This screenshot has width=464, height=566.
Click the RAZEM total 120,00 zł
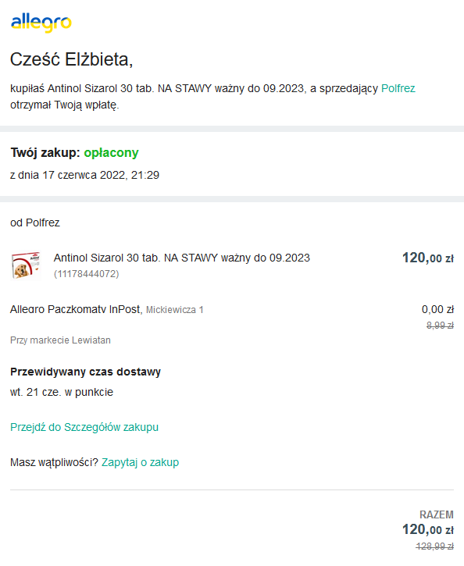[x=428, y=529]
